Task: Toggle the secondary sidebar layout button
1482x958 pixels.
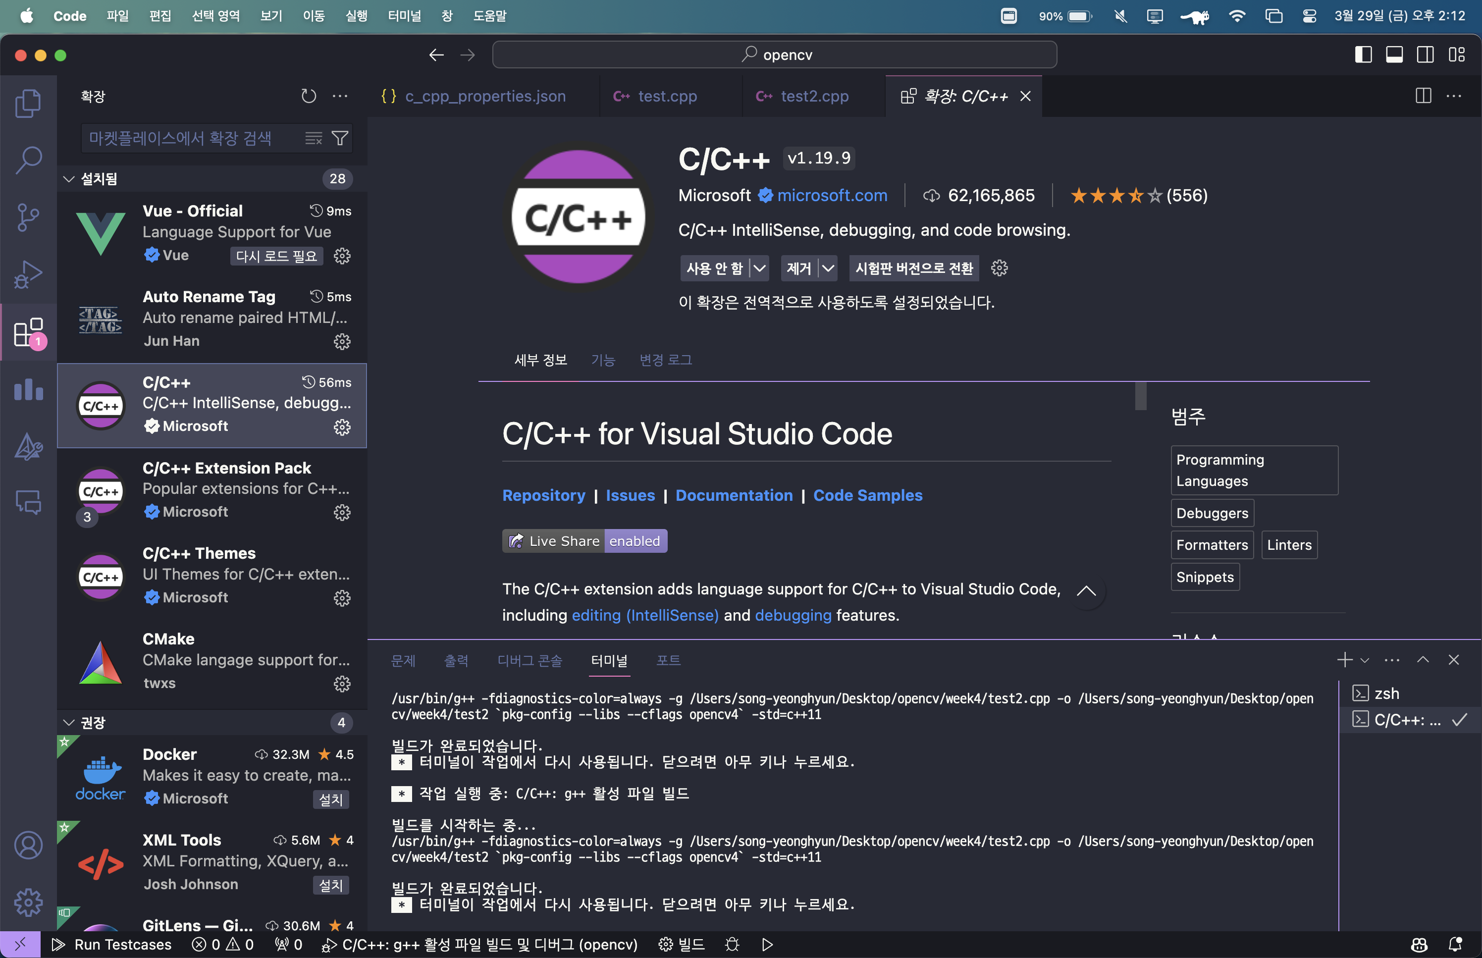Action: pyautogui.click(x=1426, y=55)
